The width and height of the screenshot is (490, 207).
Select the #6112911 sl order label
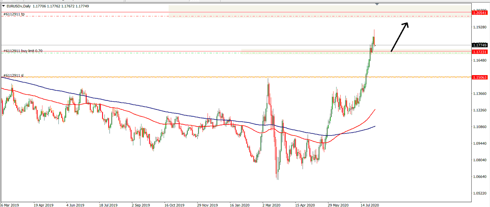pos(13,76)
